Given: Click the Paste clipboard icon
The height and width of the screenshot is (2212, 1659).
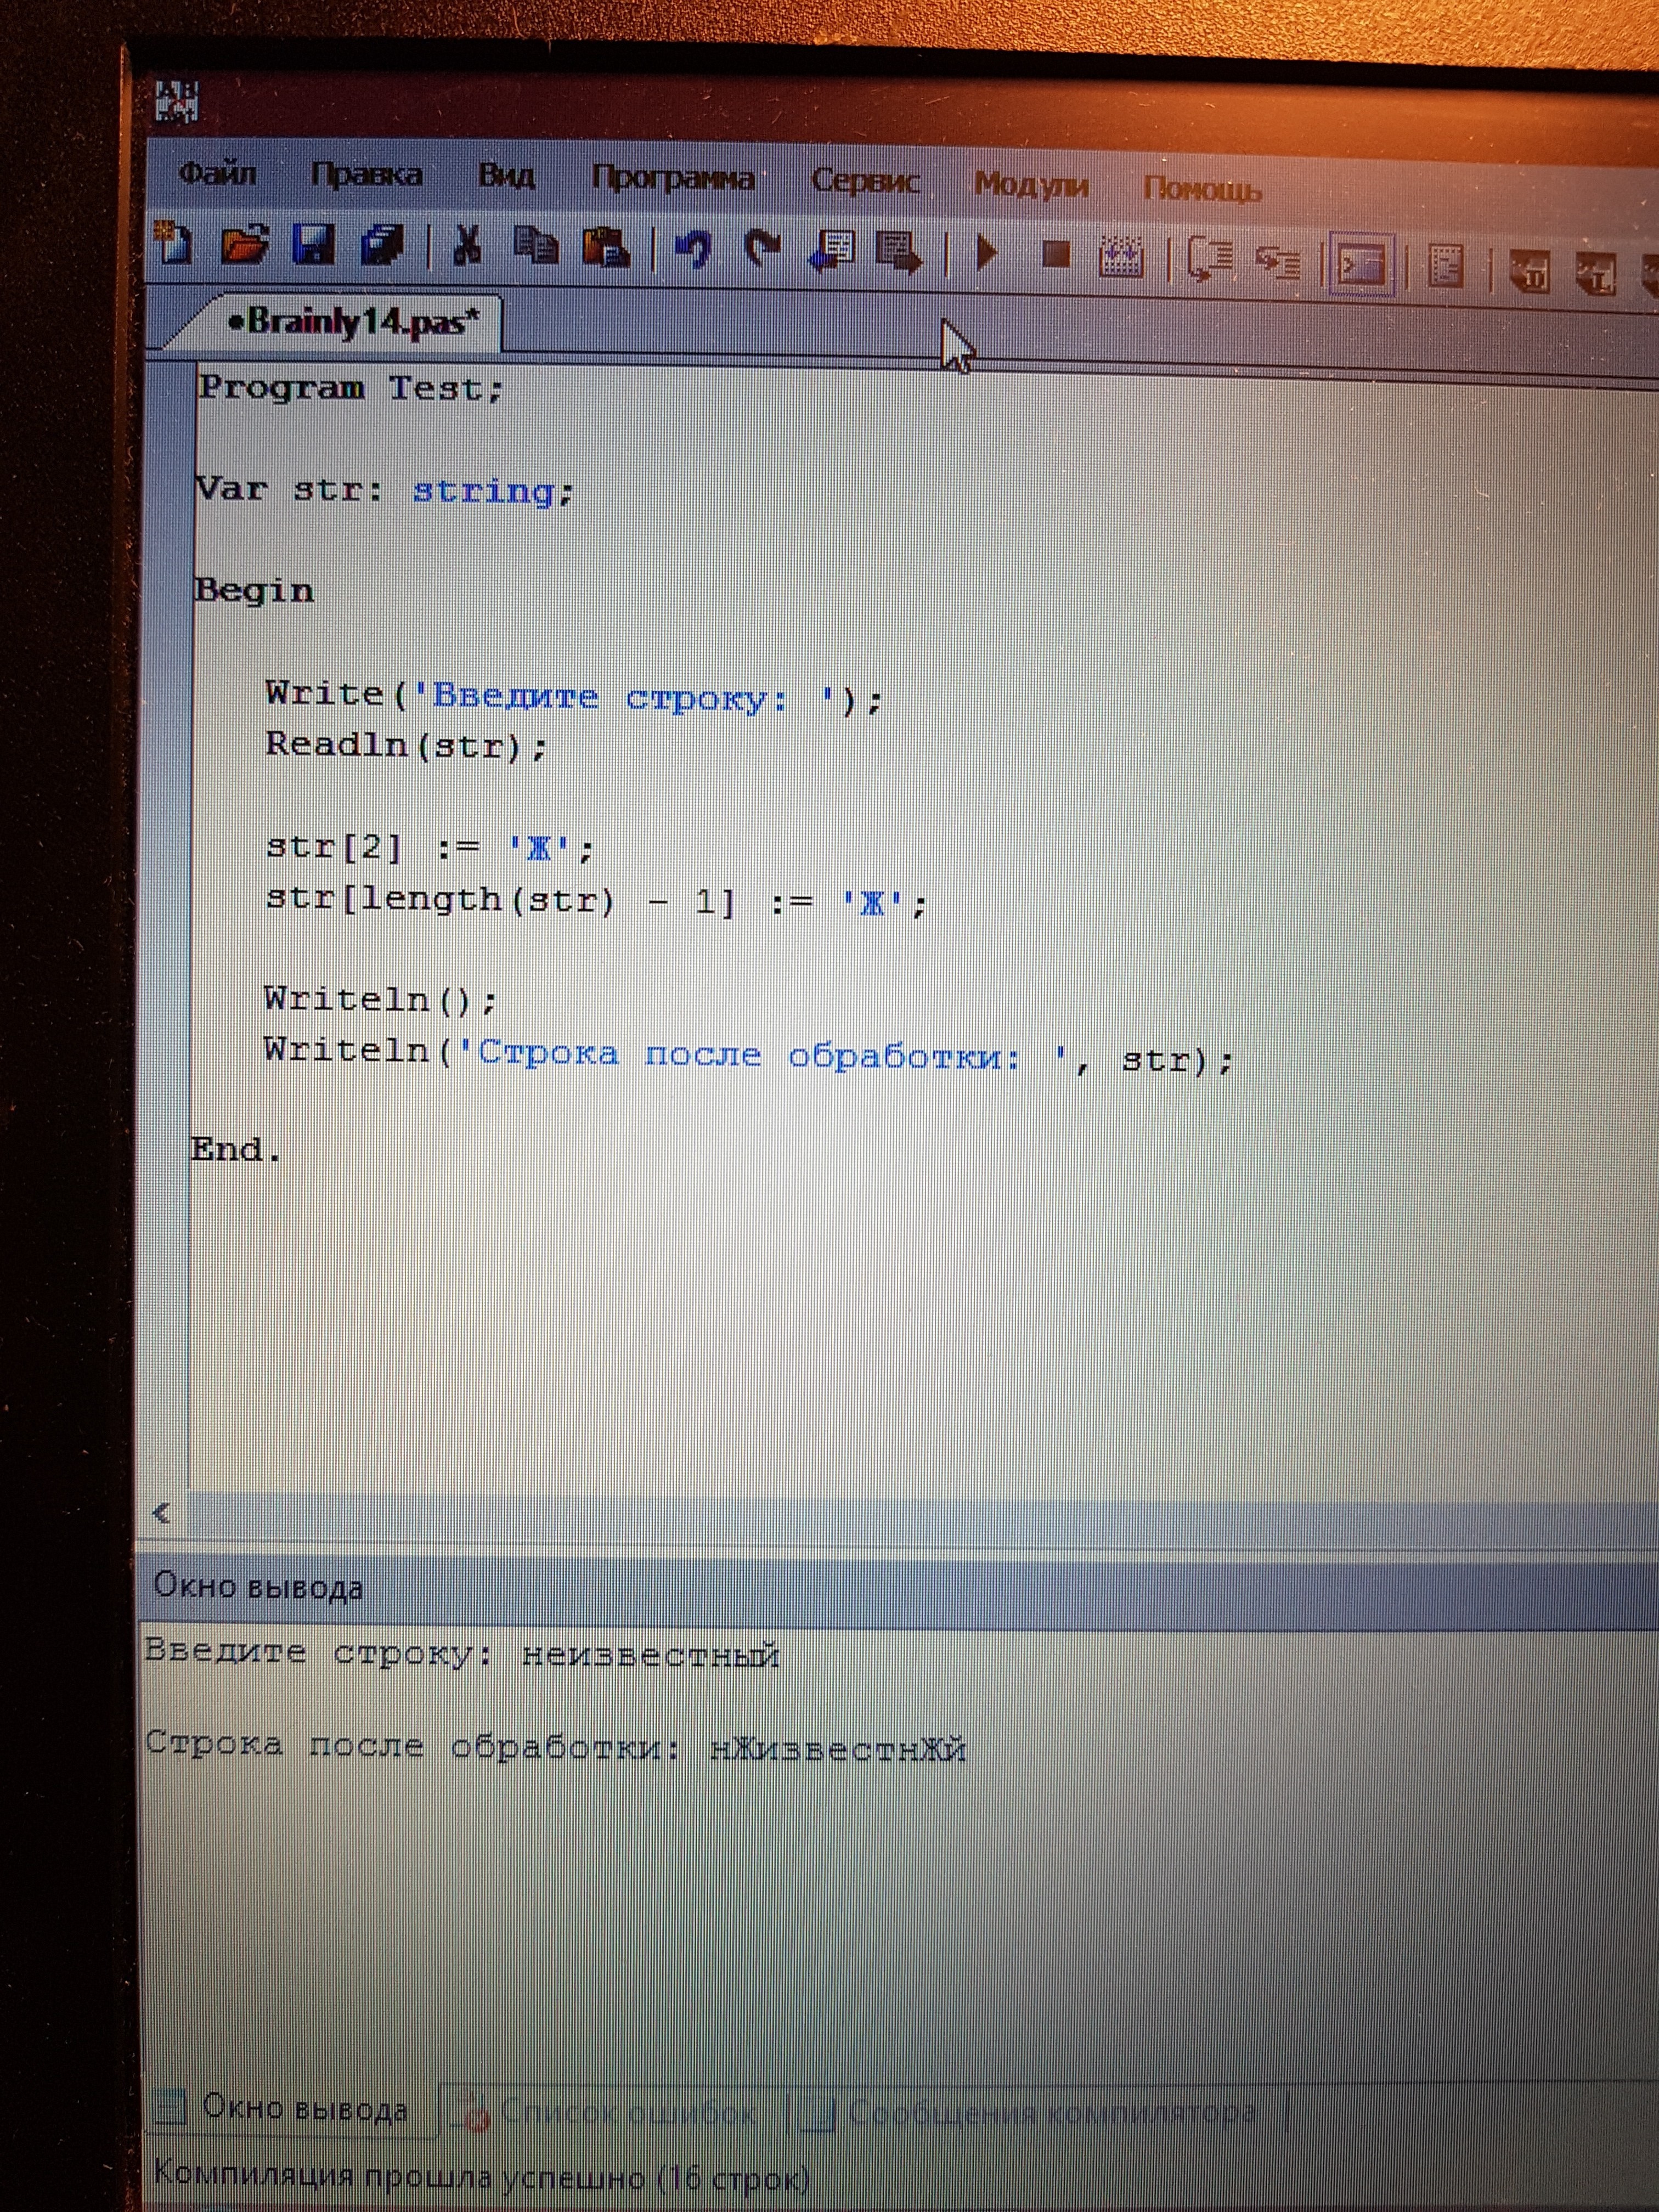Looking at the screenshot, I should coord(606,248).
